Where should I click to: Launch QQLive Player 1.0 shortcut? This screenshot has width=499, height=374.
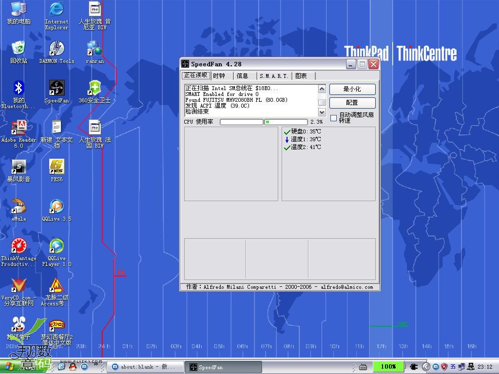tap(57, 252)
